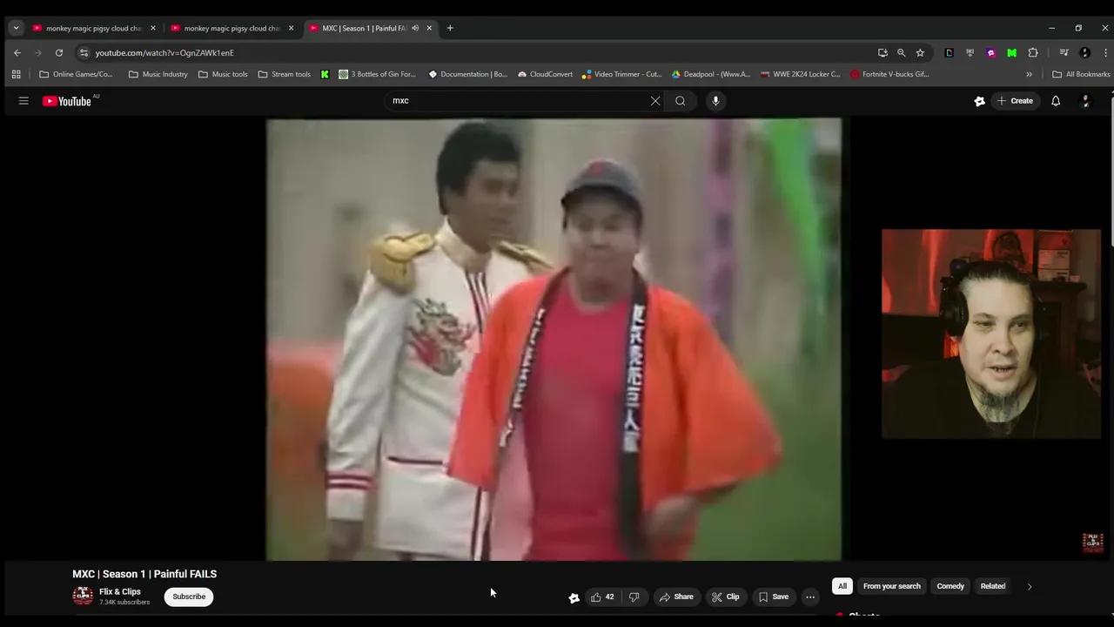Open the Flix & Clips channel name link
This screenshot has height=627, width=1114.
point(120,591)
